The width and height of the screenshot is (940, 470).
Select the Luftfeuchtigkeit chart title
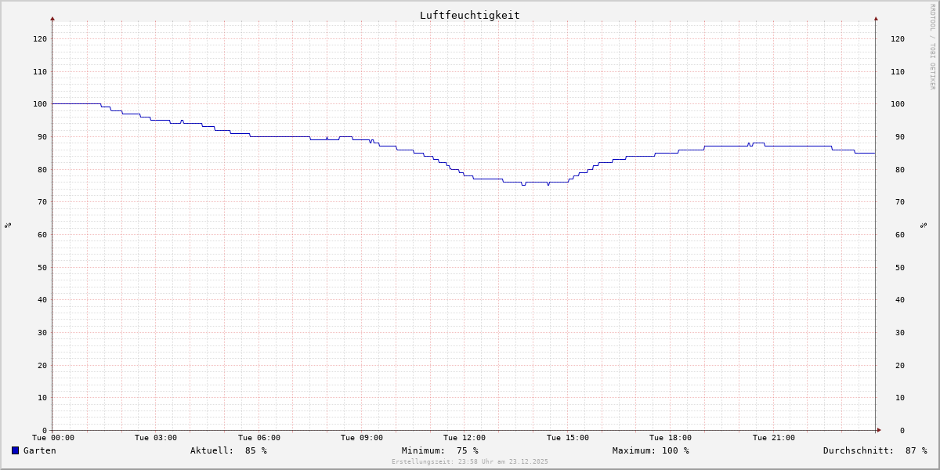[x=469, y=15]
